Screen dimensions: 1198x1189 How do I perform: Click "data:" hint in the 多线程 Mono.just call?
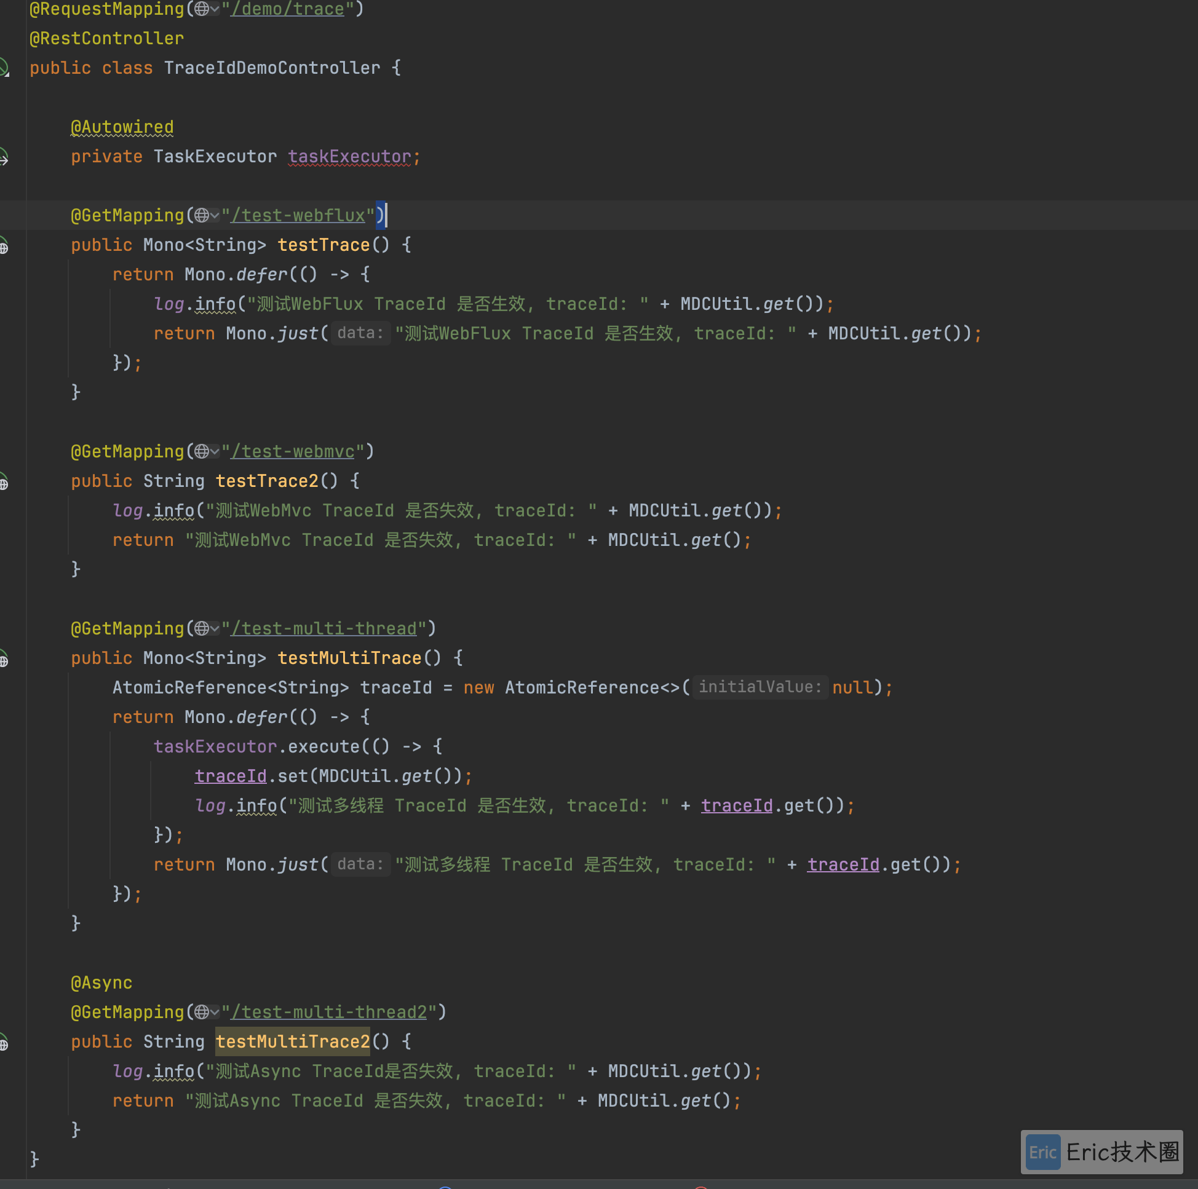360,865
